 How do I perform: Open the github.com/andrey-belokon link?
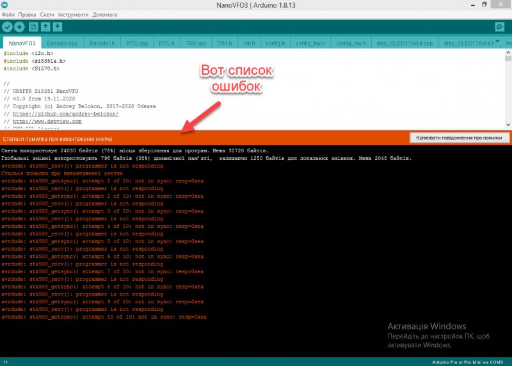pyautogui.click(x=66, y=114)
